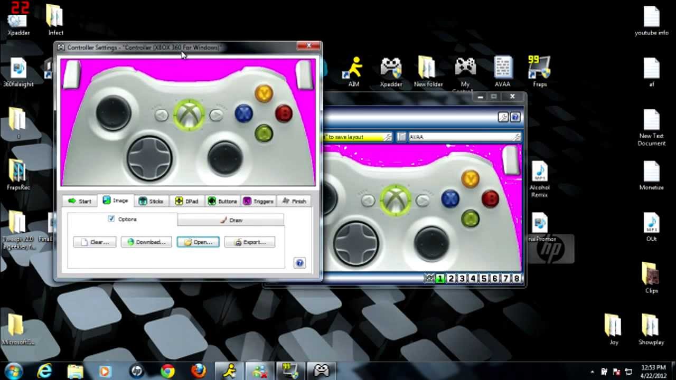Select set 8 in Xpadder window
Viewport: 676px width, 380px height.
click(517, 279)
